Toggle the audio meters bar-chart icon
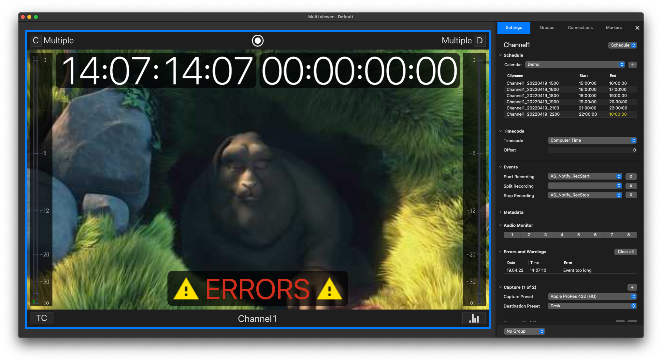 pos(474,318)
